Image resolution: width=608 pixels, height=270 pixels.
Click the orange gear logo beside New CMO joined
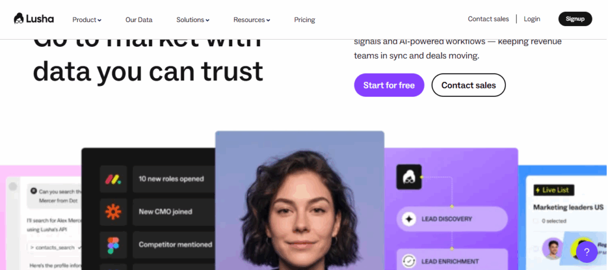pyautogui.click(x=113, y=212)
